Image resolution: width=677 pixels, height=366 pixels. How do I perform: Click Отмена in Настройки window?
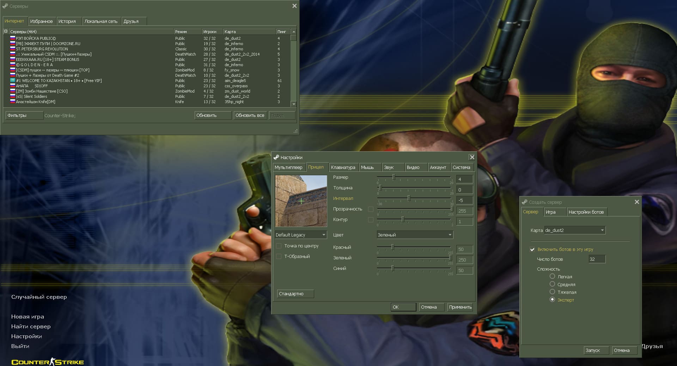coord(432,307)
